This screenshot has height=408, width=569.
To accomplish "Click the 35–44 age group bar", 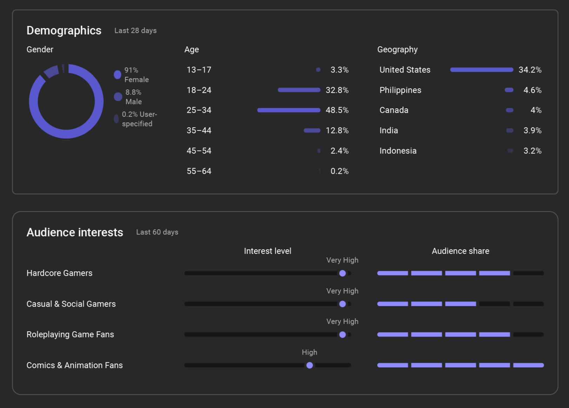I will (312, 130).
